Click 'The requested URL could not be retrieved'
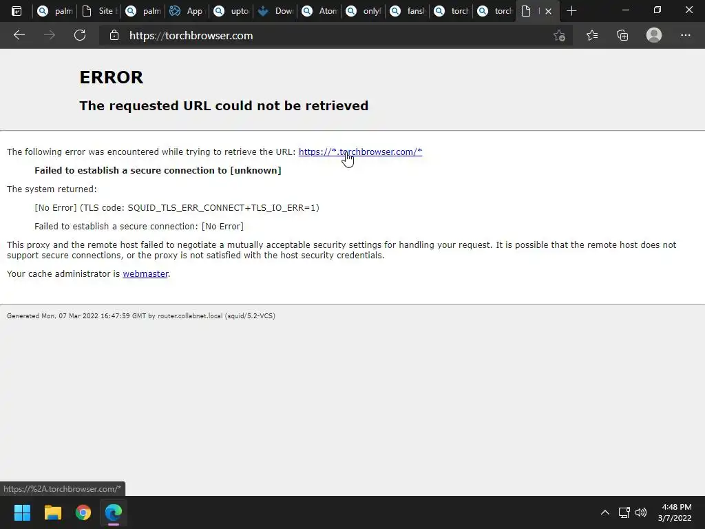Screen dimensions: 705x529 tap(224, 105)
